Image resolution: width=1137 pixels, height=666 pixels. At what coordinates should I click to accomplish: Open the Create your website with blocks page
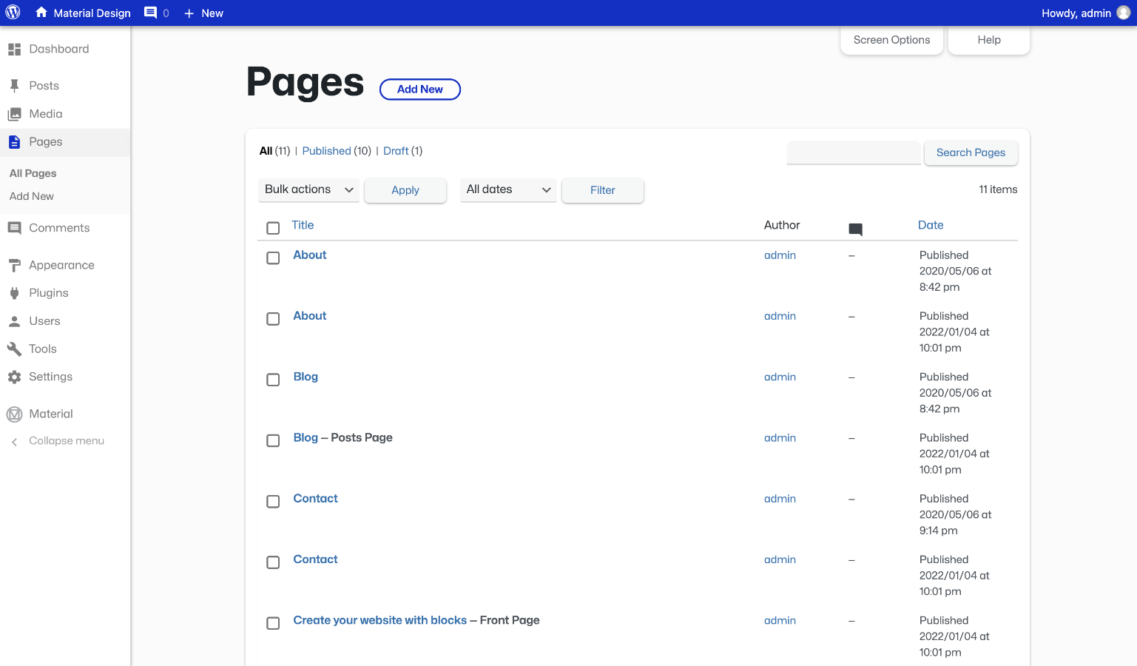pos(379,620)
